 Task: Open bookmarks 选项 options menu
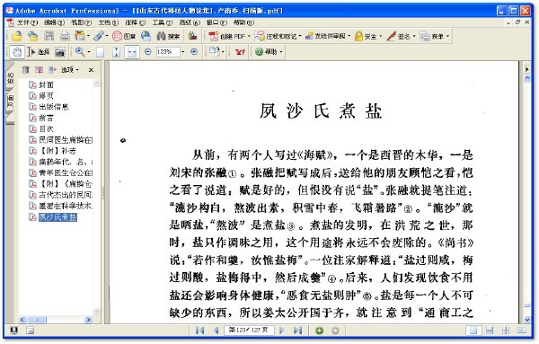point(70,70)
